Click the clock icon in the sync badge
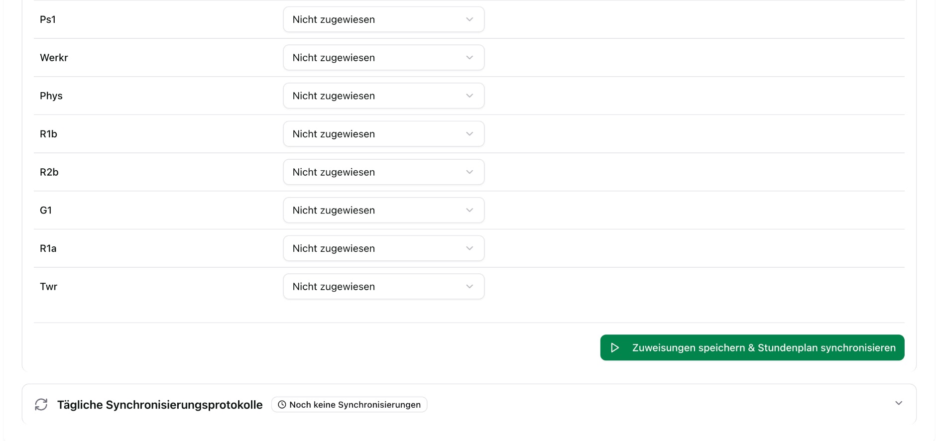This screenshot has height=441, width=942. point(282,405)
